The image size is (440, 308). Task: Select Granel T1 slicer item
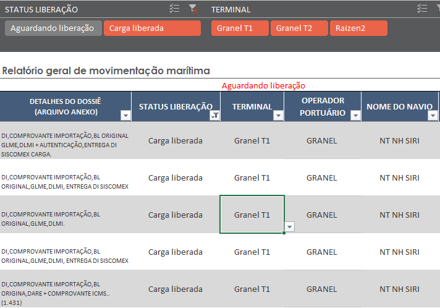pyautogui.click(x=240, y=28)
